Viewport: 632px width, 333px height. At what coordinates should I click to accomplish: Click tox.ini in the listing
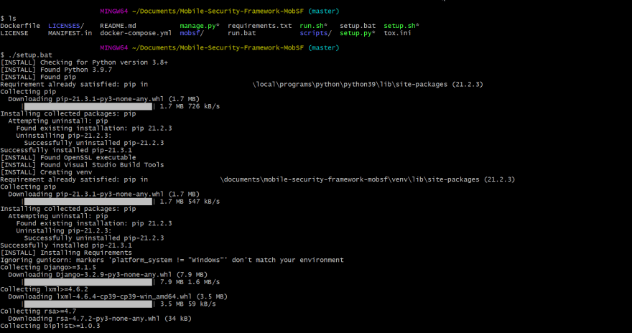[397, 33]
